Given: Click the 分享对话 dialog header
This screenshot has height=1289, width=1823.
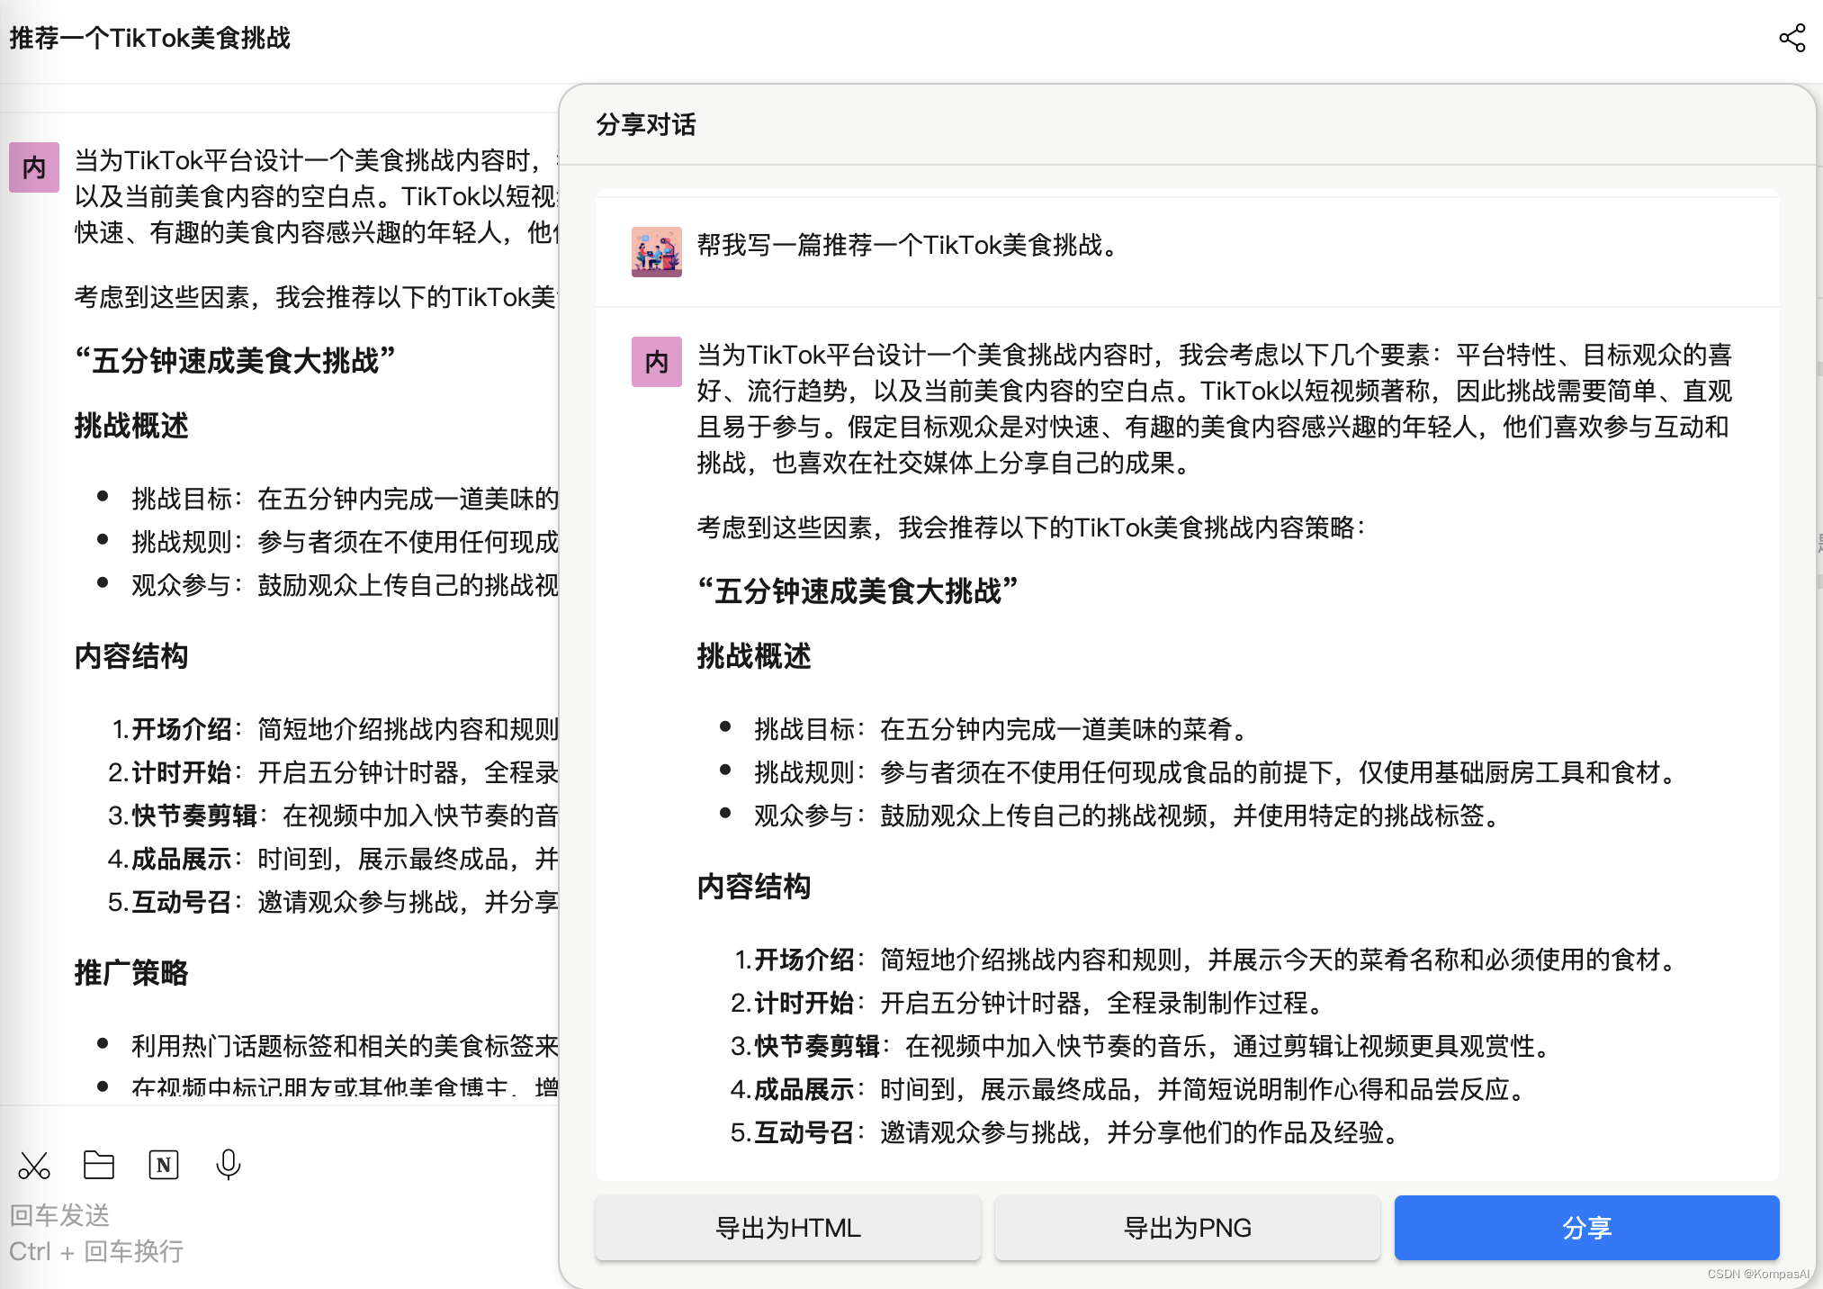Looking at the screenshot, I should pyautogui.click(x=646, y=124).
